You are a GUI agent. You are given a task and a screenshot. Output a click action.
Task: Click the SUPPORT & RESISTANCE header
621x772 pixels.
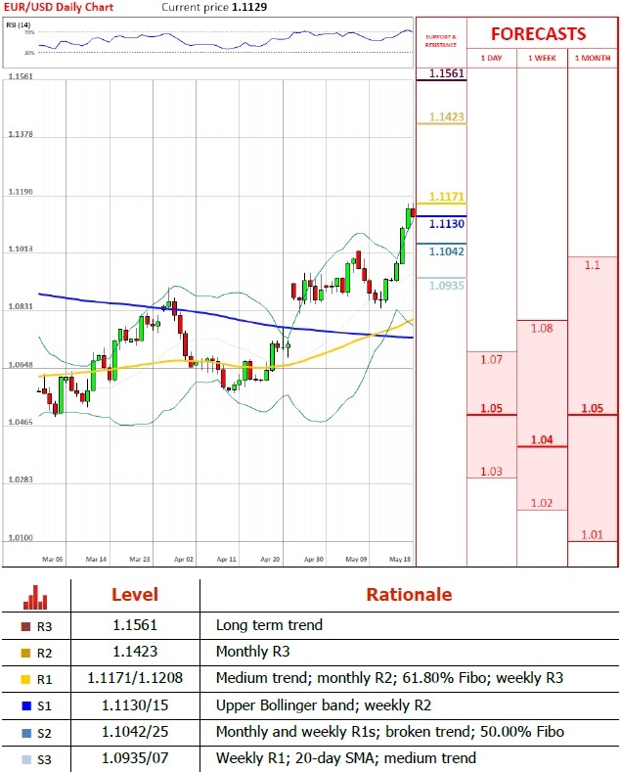(441, 41)
